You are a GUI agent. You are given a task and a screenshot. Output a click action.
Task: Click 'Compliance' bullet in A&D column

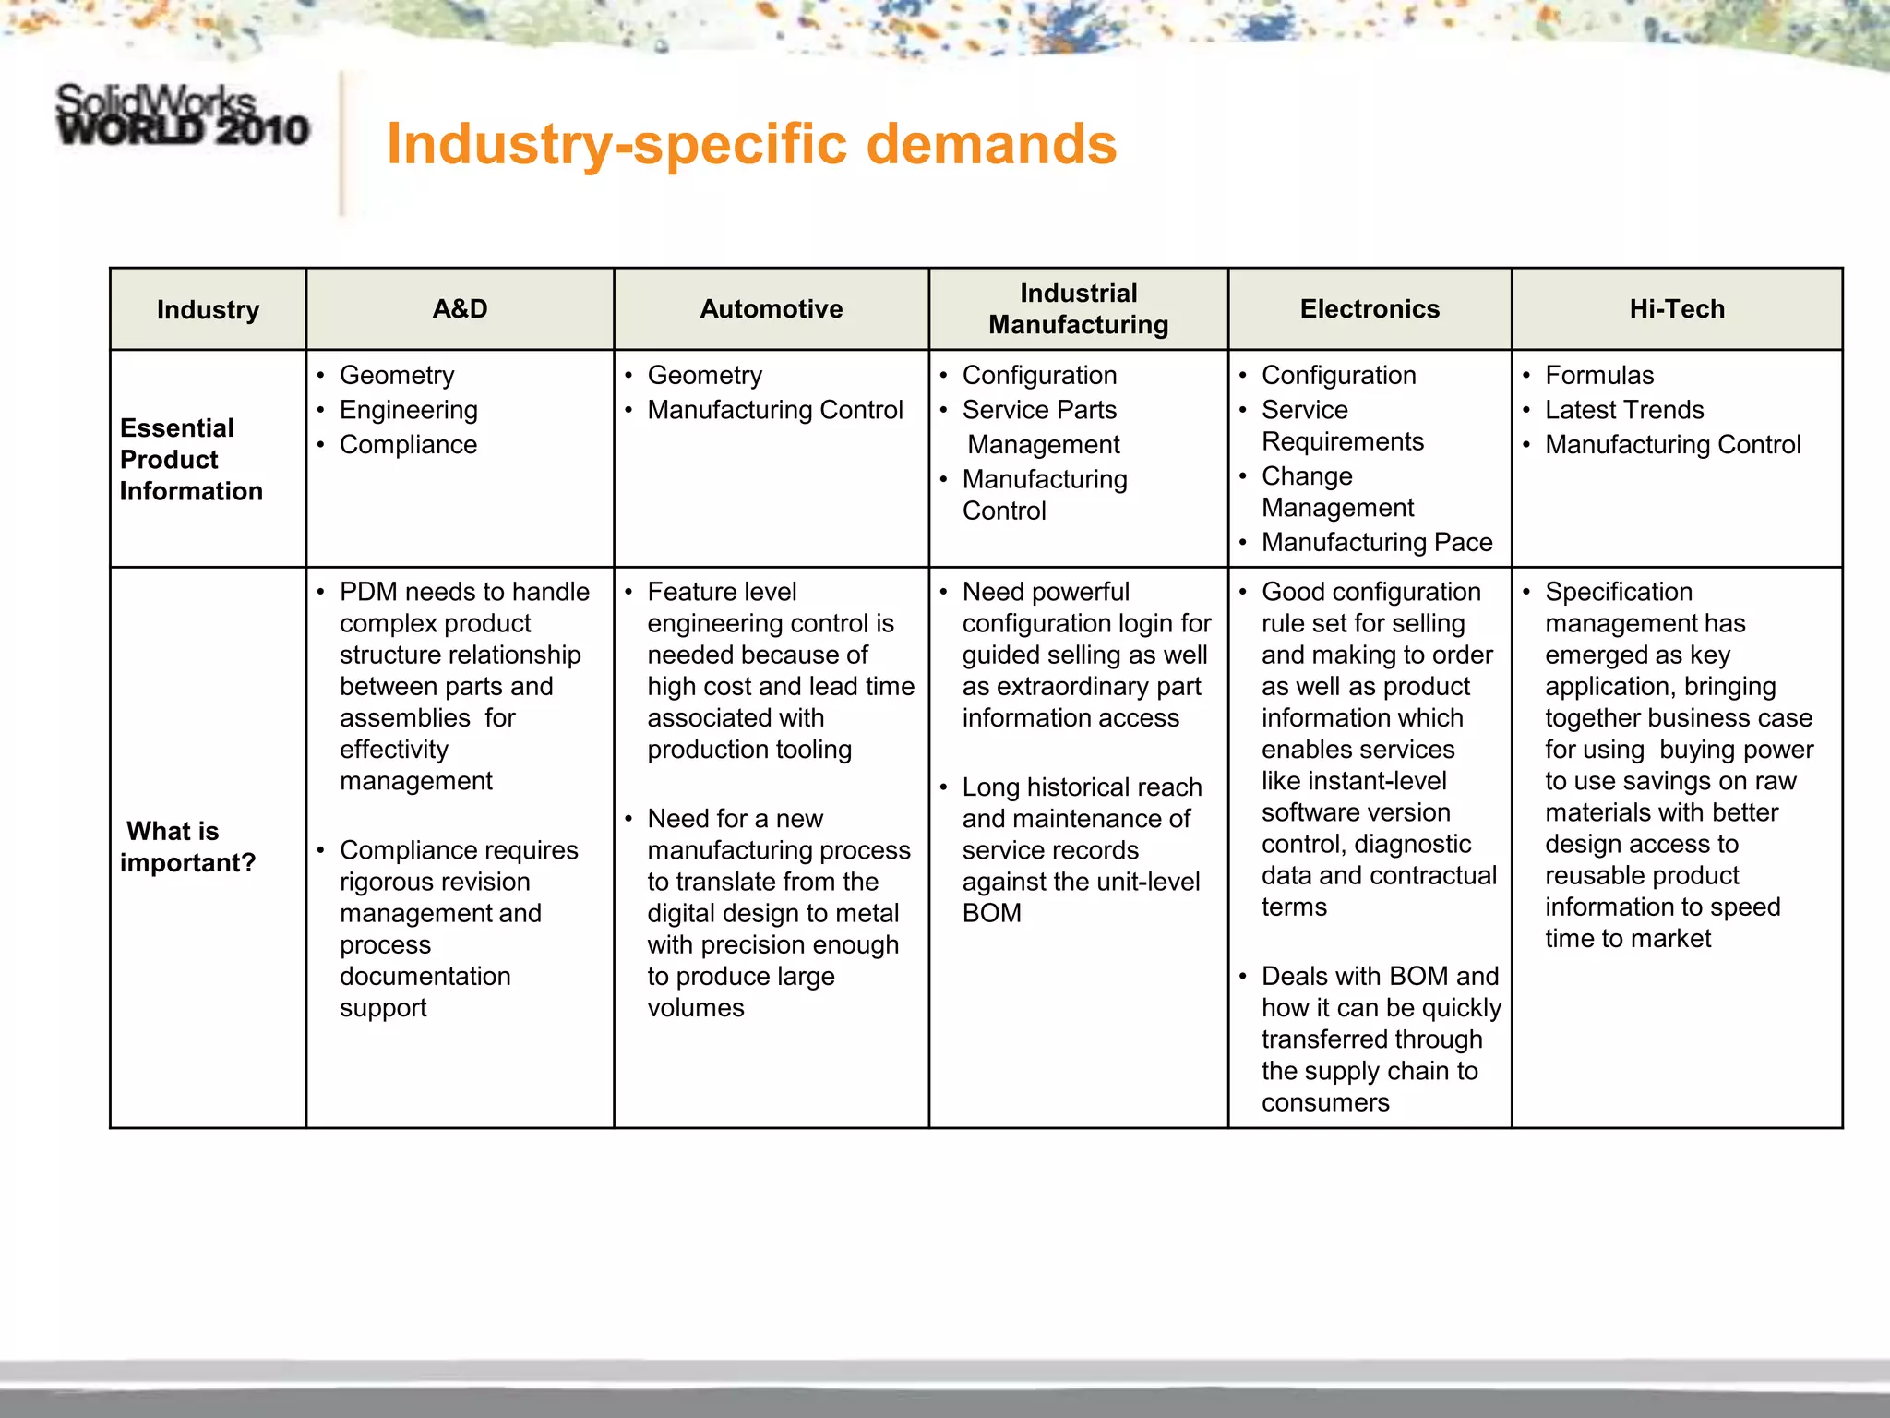408,445
